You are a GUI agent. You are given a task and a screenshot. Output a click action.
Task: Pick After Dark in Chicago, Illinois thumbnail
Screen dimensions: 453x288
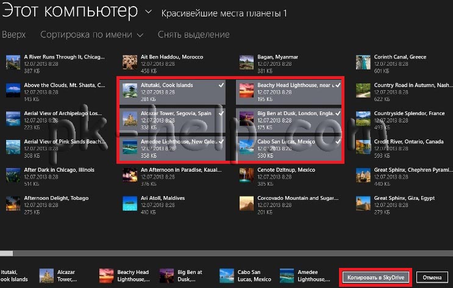click(x=13, y=175)
